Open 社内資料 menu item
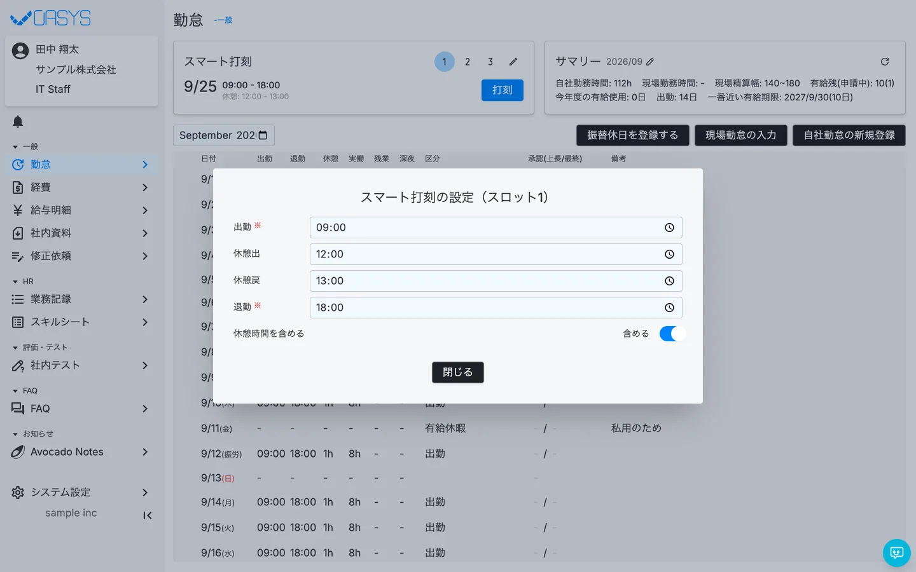 coord(81,233)
